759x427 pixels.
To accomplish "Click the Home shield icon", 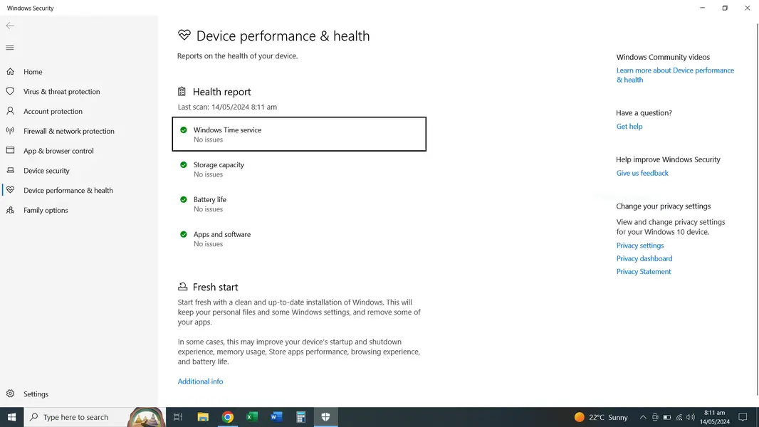I will click(10, 72).
